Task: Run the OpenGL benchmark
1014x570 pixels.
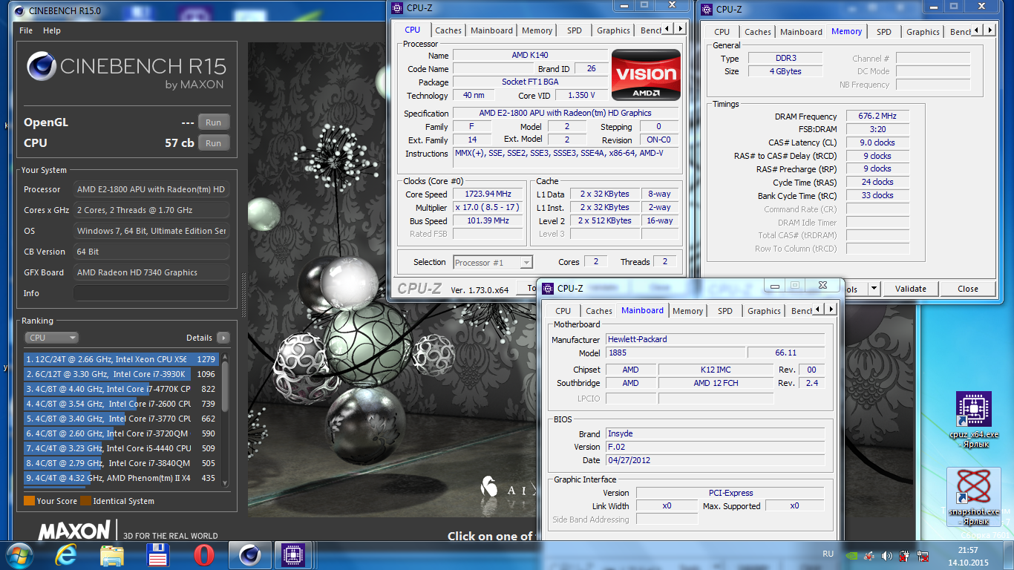Action: point(214,122)
